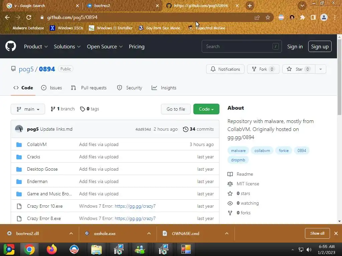Click the GitHub Octocat logo
The height and width of the screenshot is (256, 342).
(10, 46)
